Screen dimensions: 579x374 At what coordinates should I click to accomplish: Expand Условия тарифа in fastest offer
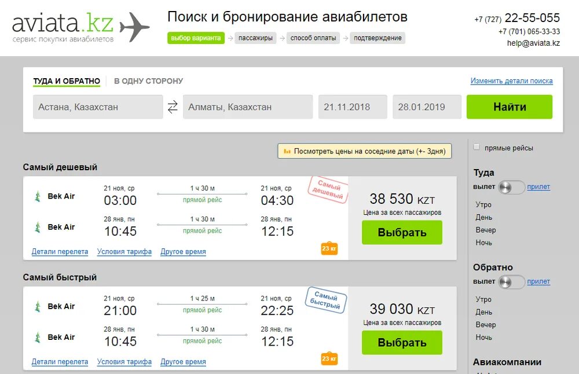[124, 362]
